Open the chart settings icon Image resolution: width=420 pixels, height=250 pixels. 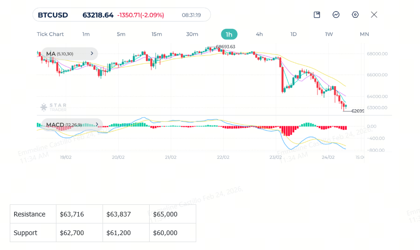point(355,15)
